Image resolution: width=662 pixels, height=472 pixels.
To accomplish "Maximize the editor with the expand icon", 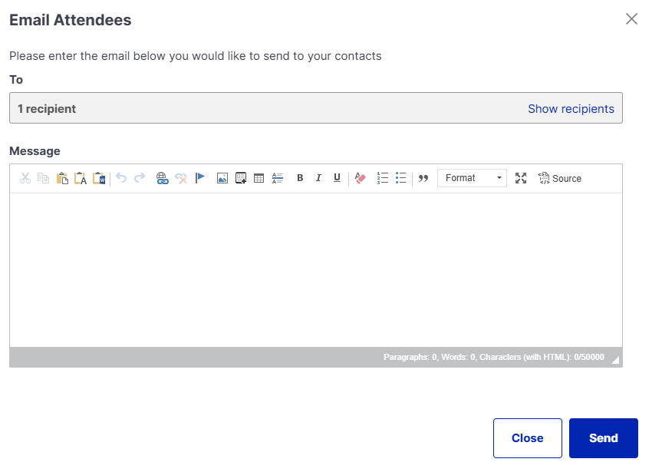I will [x=521, y=178].
